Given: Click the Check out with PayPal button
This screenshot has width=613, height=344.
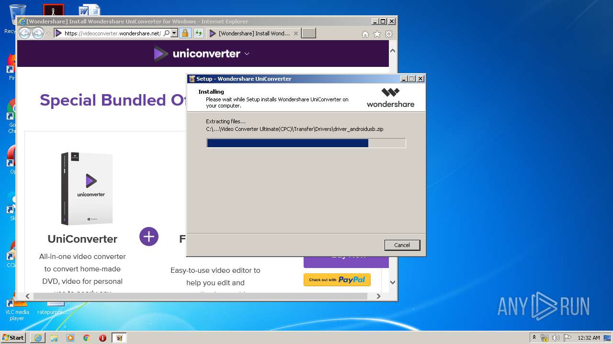Looking at the screenshot, I should click(x=337, y=280).
